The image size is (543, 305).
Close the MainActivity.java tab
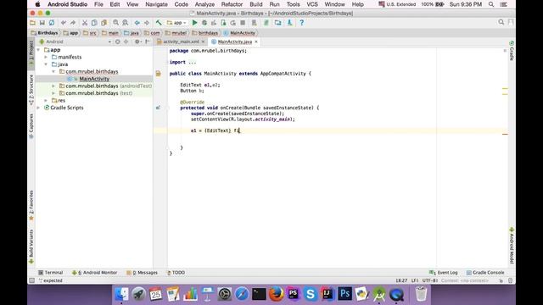coord(256,42)
